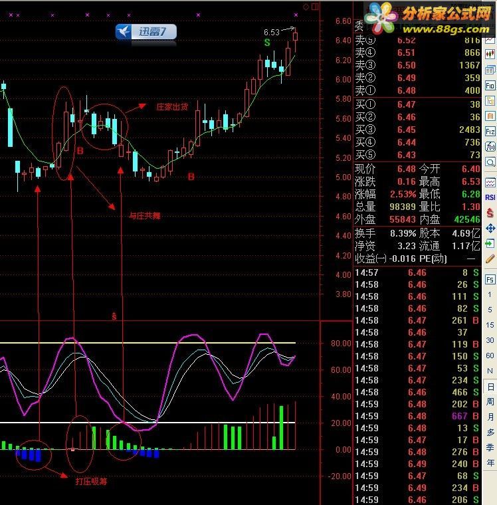Select the 周 weekly period

(490, 401)
